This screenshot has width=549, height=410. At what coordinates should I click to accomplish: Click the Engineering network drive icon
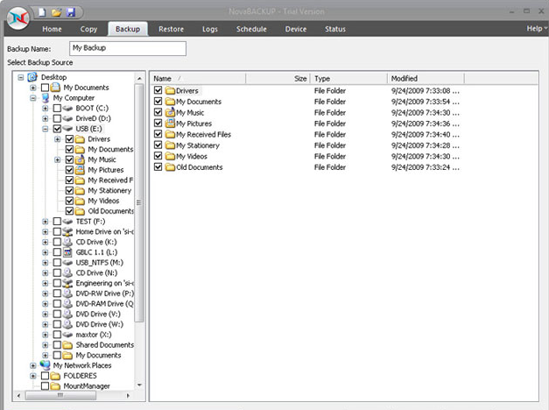point(67,283)
